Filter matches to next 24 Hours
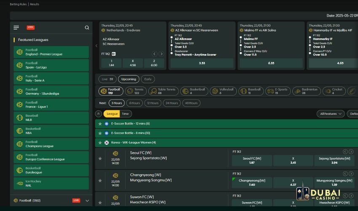 172,103
